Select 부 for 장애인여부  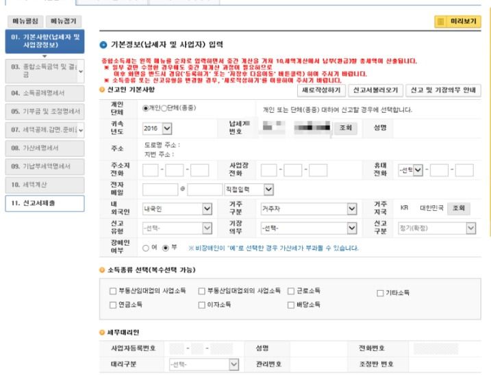click(x=166, y=248)
